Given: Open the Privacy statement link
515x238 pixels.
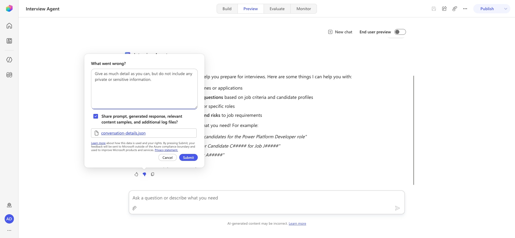Looking at the screenshot, I should tap(166, 150).
